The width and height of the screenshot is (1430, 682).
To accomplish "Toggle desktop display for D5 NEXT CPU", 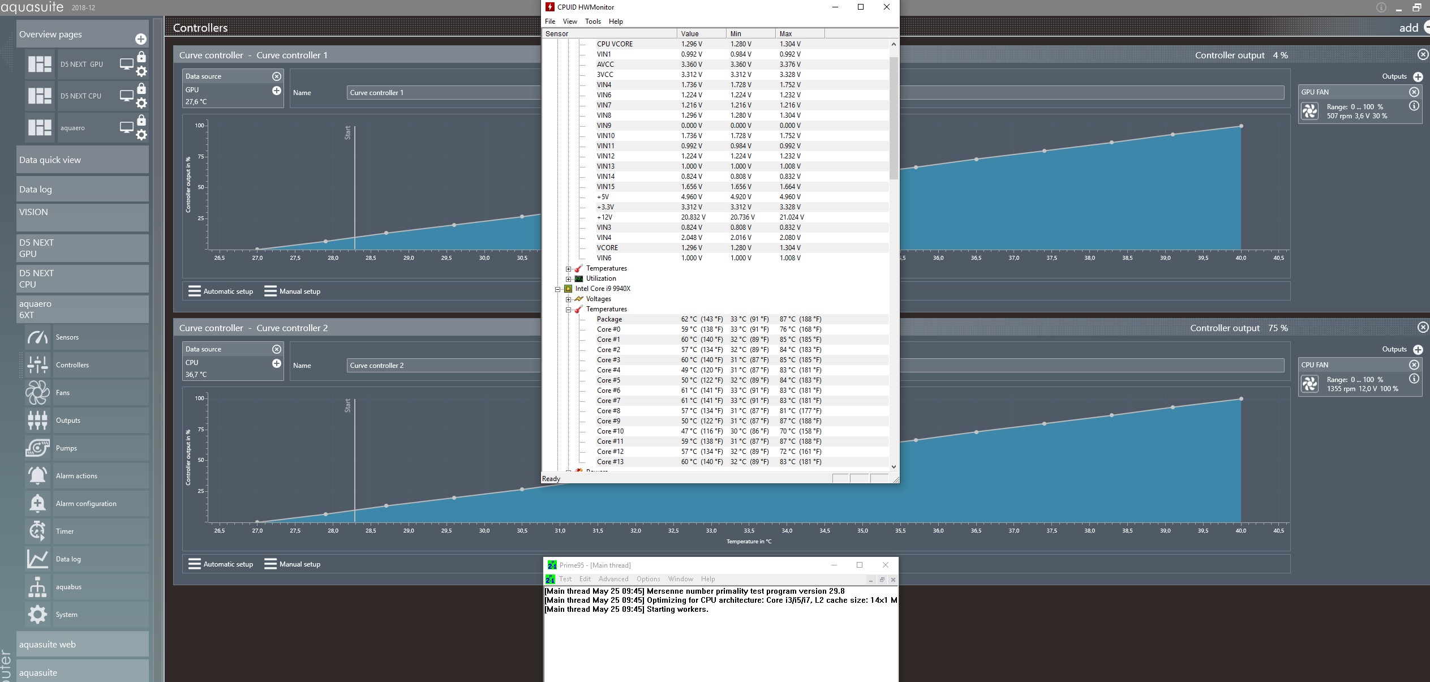I will [126, 96].
